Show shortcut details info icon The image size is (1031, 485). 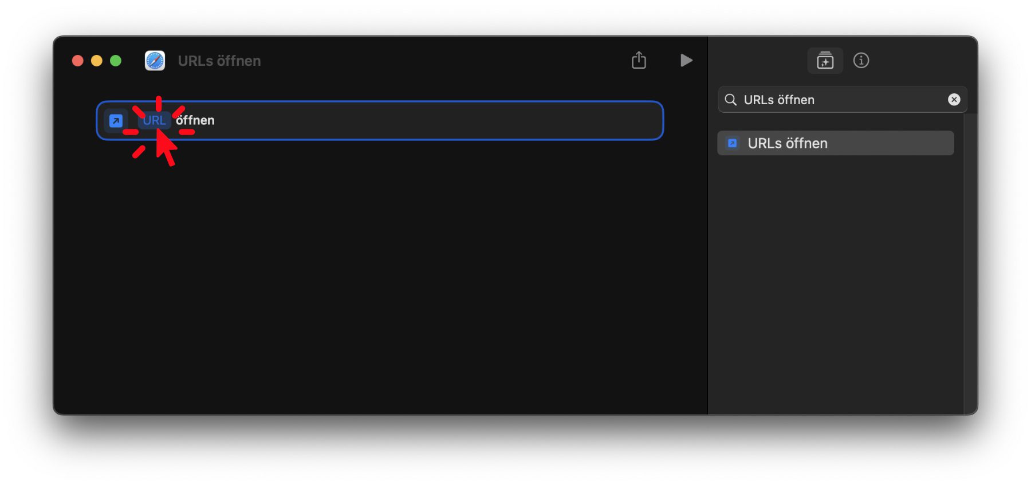pyautogui.click(x=861, y=60)
